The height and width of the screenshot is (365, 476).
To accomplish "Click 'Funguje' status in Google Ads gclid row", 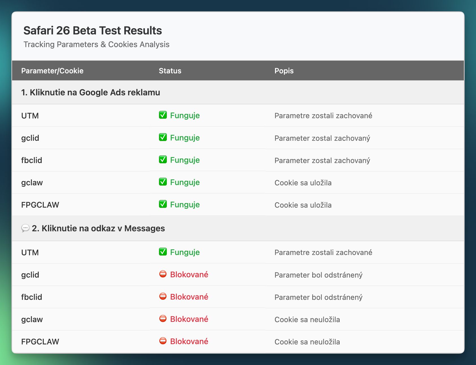I will [x=185, y=138].
